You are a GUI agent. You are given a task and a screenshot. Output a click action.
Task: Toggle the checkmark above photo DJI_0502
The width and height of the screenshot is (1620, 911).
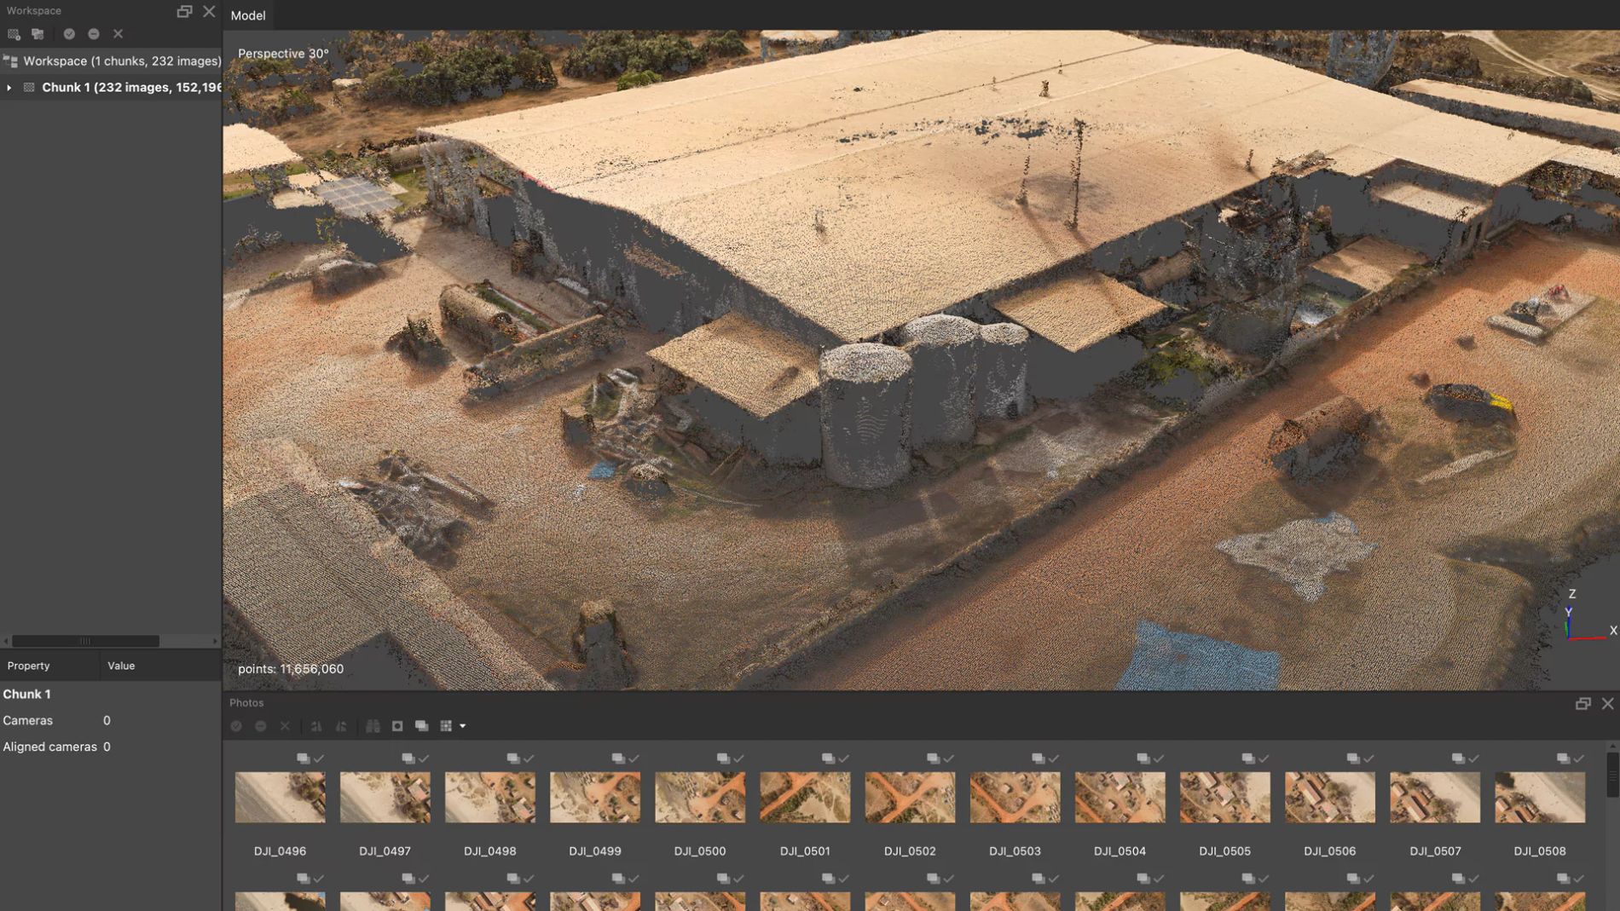(948, 758)
